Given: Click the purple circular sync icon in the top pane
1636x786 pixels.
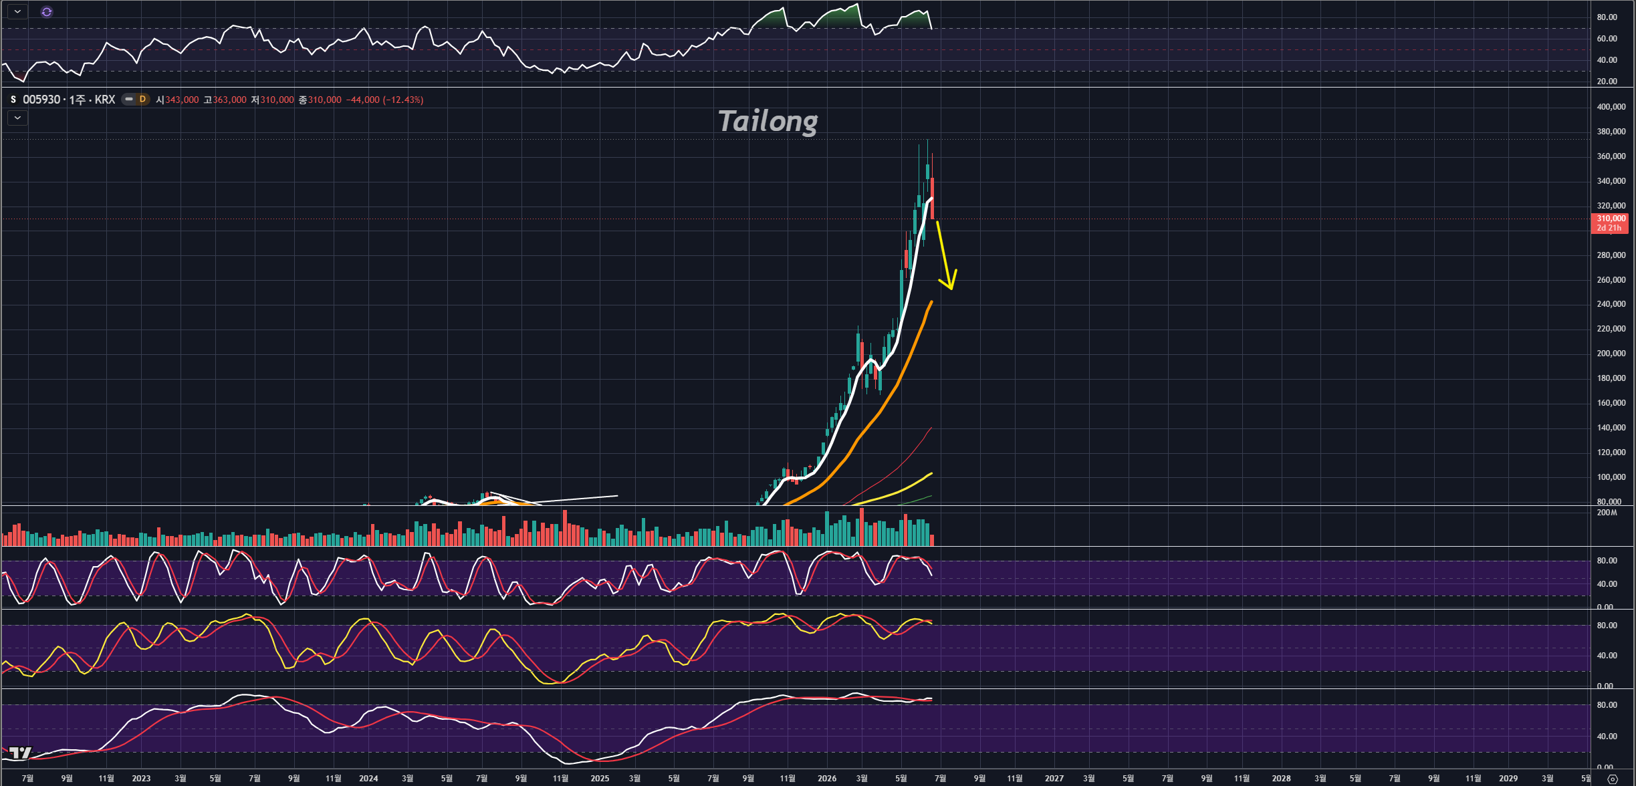Looking at the screenshot, I should 47,12.
